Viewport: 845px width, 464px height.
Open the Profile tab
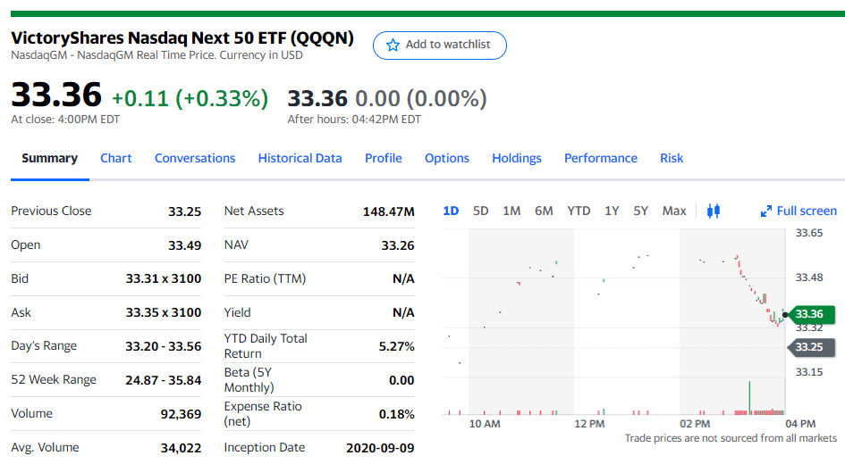pos(384,158)
